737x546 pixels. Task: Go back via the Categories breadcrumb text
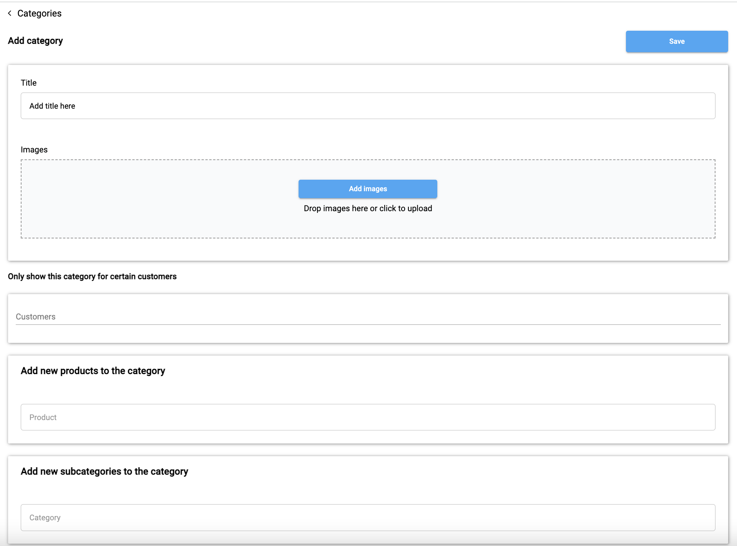point(39,13)
